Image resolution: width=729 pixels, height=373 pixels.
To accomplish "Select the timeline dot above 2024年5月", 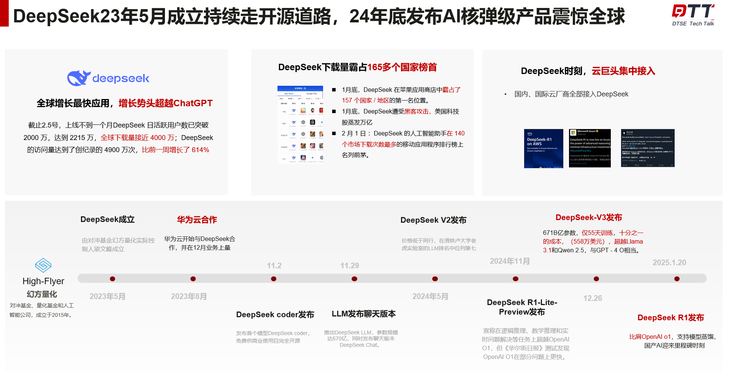I will 435,279.
